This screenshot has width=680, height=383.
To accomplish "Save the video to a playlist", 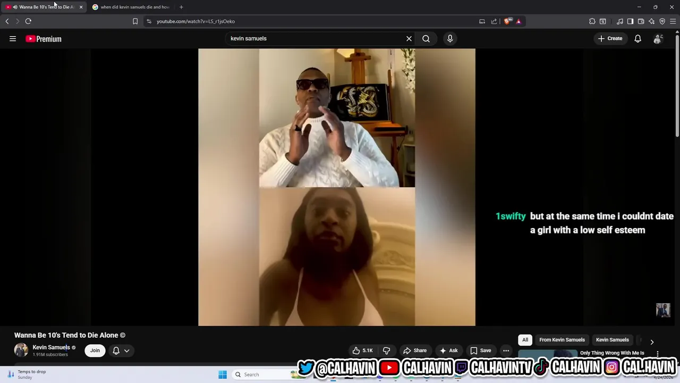I will 481,351.
